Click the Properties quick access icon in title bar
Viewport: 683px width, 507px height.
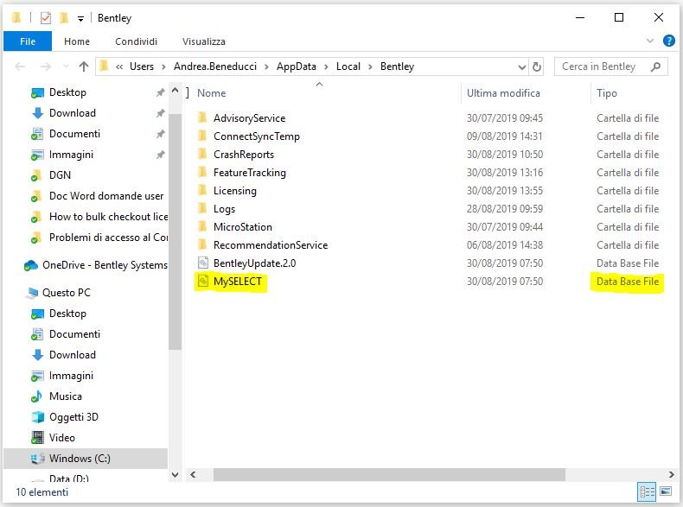(x=45, y=18)
